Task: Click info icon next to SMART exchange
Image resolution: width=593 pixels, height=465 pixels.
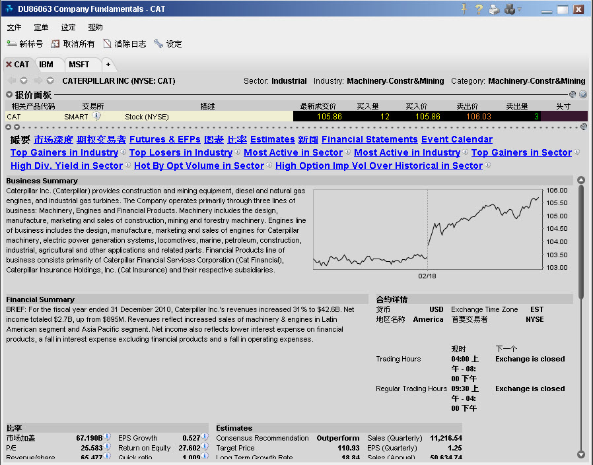Action: [x=96, y=116]
